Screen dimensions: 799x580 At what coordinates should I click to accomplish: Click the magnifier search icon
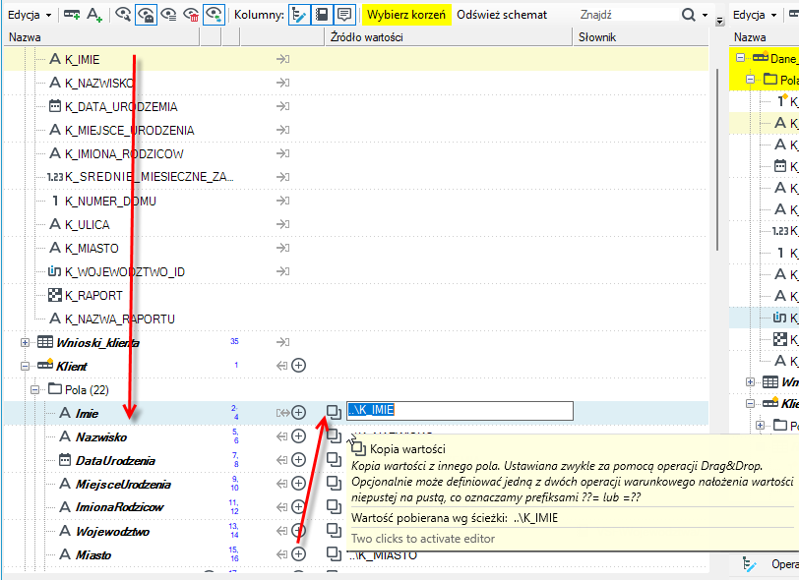689,15
